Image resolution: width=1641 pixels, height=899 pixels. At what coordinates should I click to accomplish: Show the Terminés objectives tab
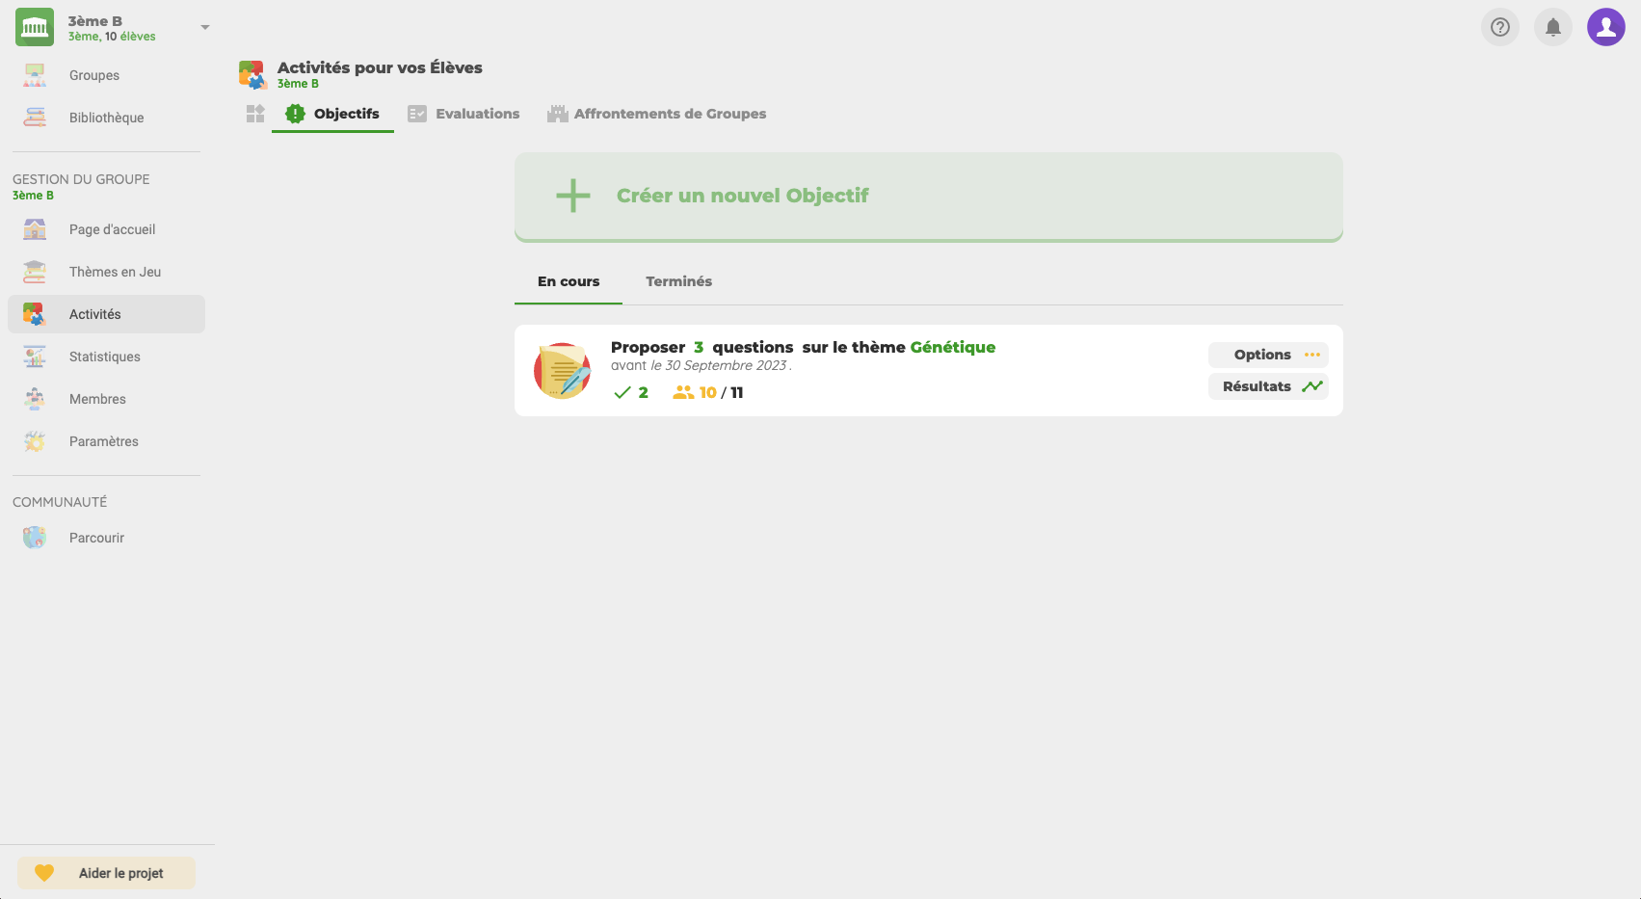pyautogui.click(x=678, y=281)
